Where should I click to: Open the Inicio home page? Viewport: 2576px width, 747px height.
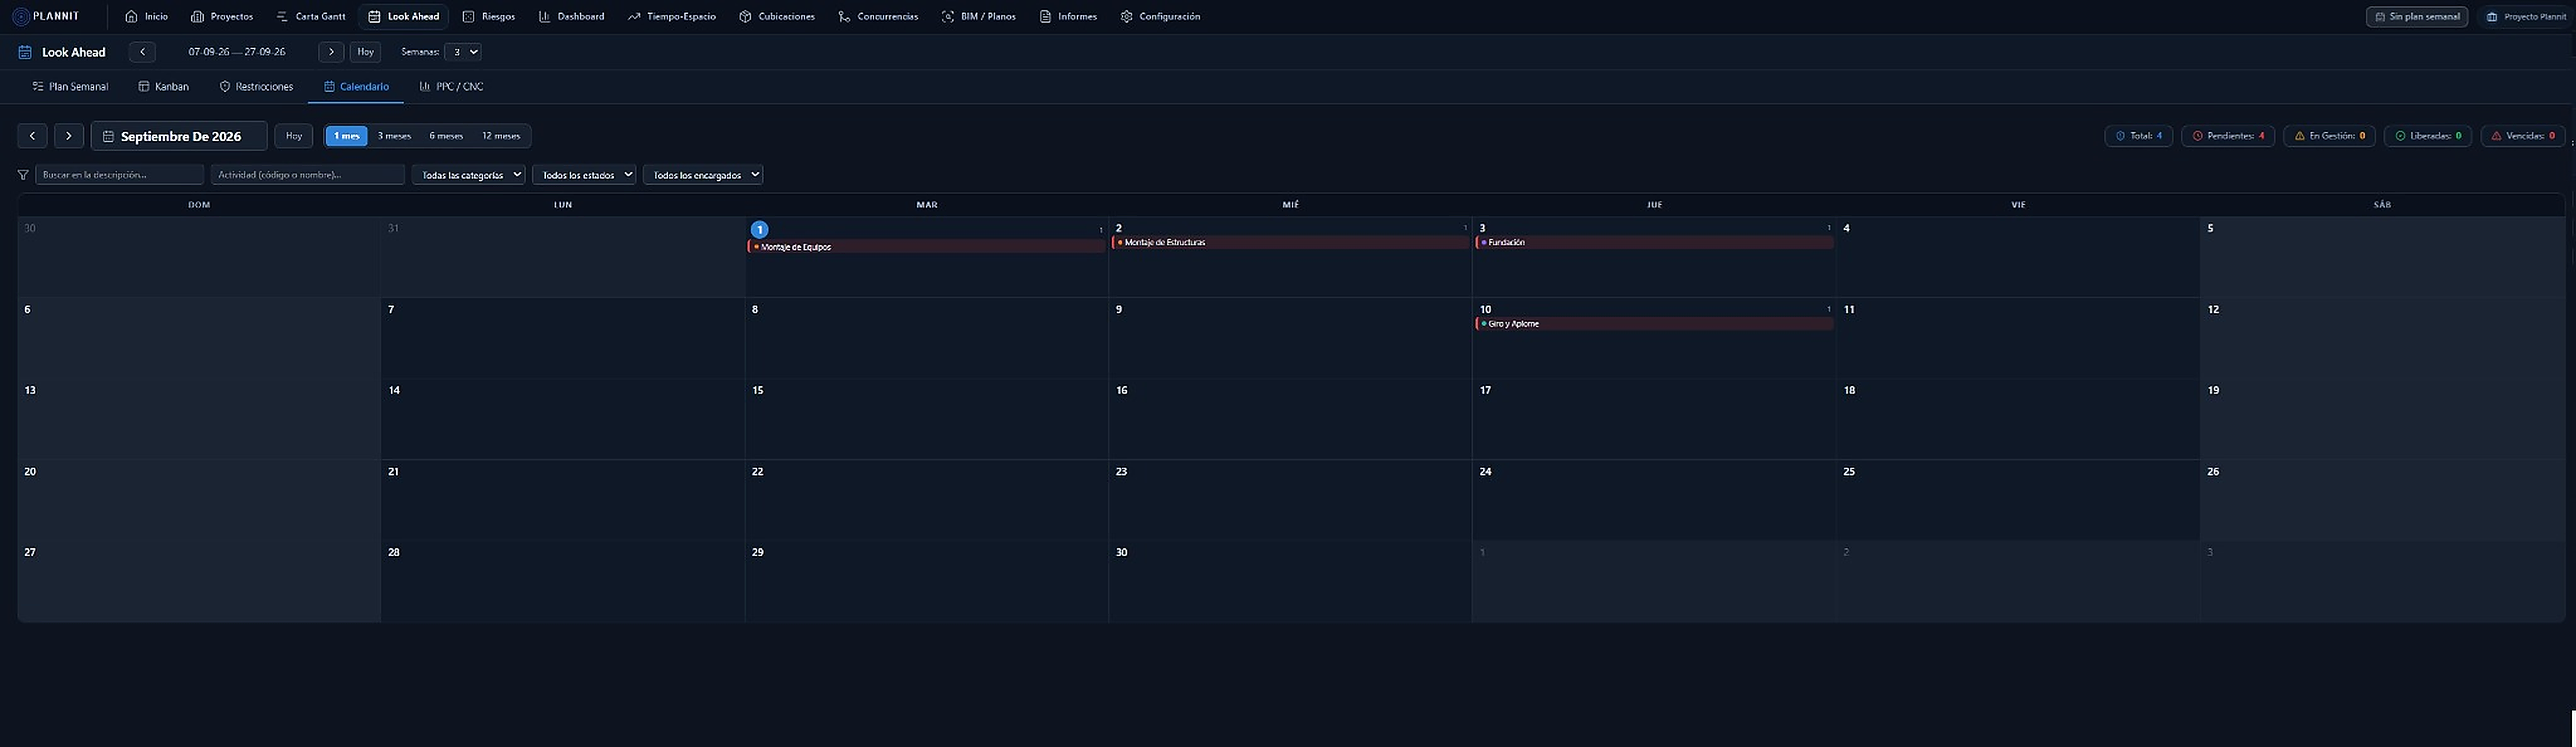click(x=146, y=16)
